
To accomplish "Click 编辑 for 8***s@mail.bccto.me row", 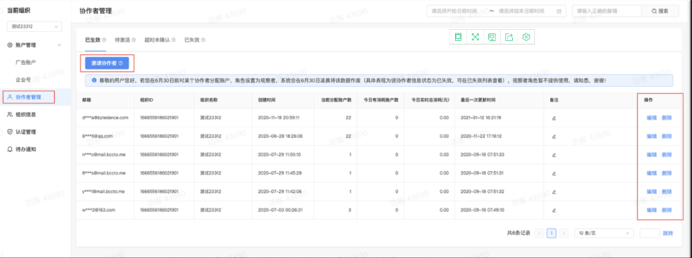I will coord(652,173).
